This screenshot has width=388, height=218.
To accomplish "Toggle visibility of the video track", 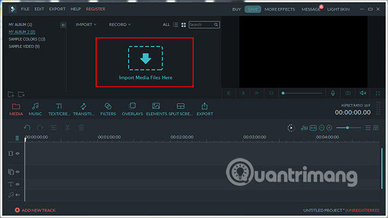I will click(17, 154).
